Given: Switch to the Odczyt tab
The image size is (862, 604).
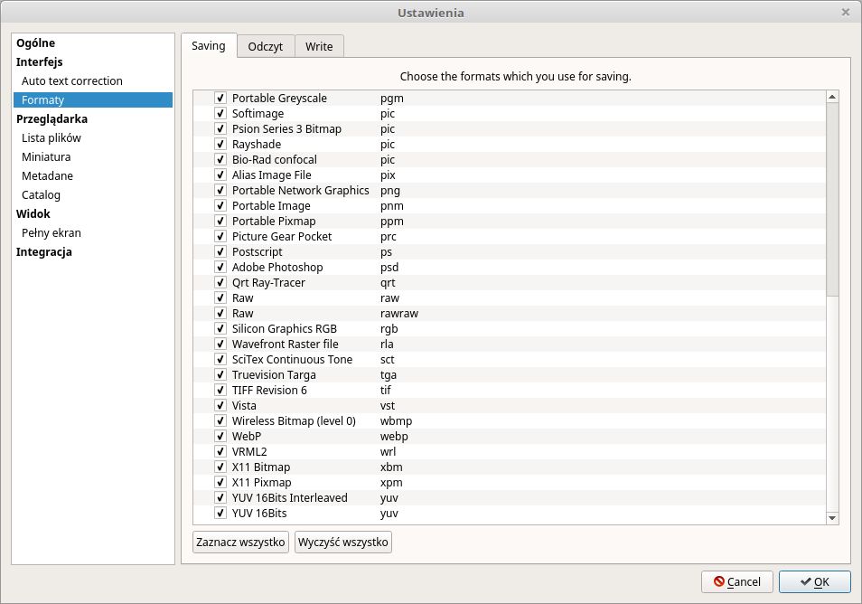Looking at the screenshot, I should [x=266, y=47].
